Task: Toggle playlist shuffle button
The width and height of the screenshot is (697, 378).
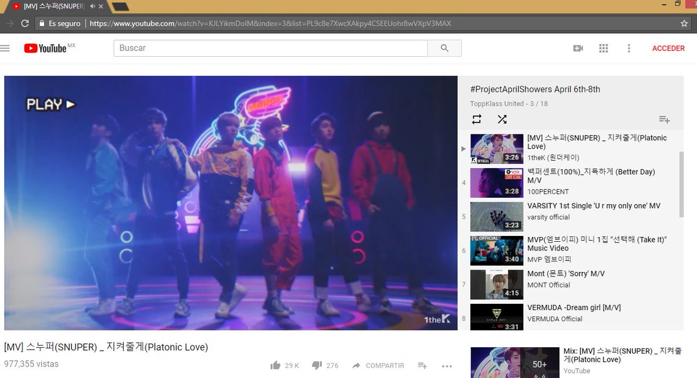Action: [502, 119]
